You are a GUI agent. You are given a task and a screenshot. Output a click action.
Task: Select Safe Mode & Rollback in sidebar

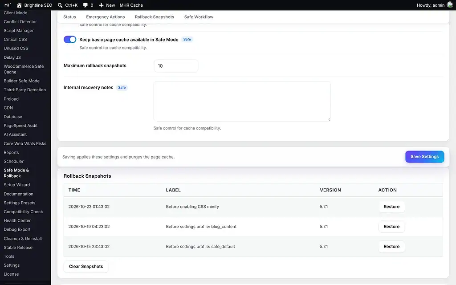(16, 173)
